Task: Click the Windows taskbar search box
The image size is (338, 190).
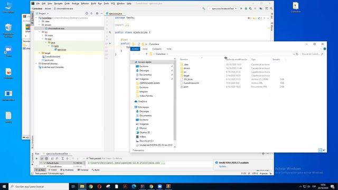Action: point(39,186)
